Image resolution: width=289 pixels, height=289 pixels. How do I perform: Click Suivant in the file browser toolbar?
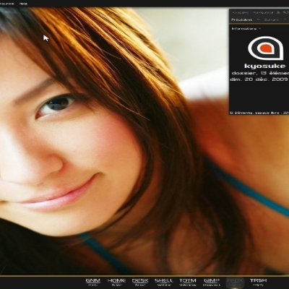click(x=272, y=20)
